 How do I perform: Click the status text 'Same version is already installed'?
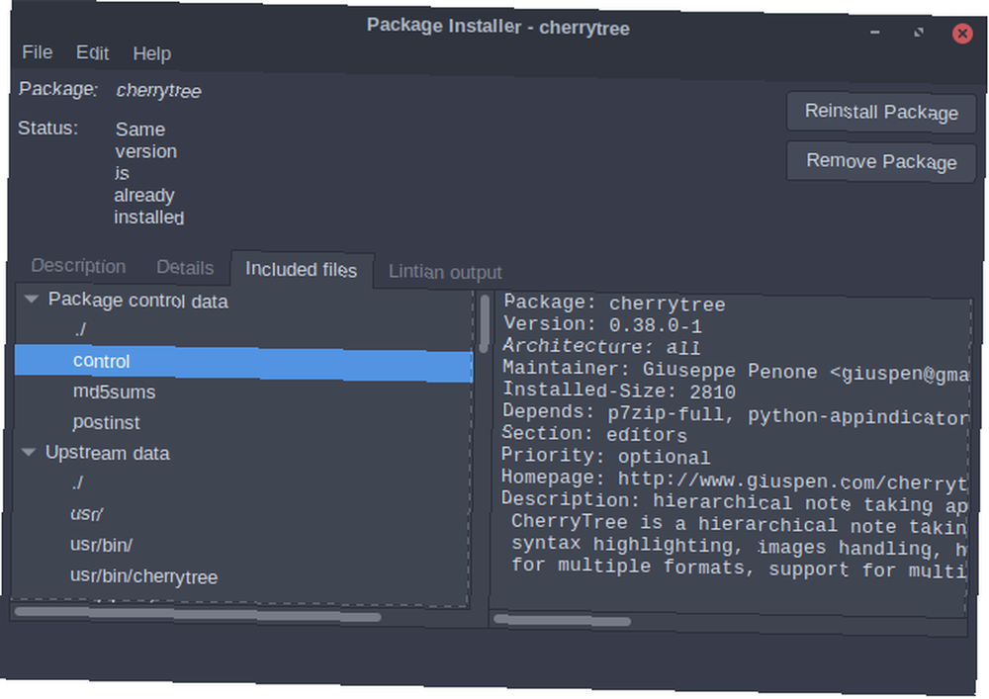[149, 173]
